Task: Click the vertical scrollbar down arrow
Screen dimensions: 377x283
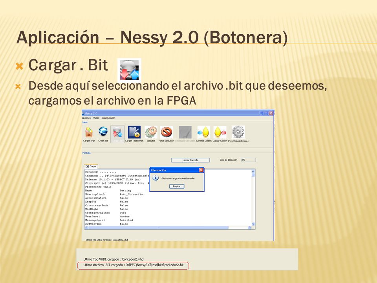Action: point(253,224)
